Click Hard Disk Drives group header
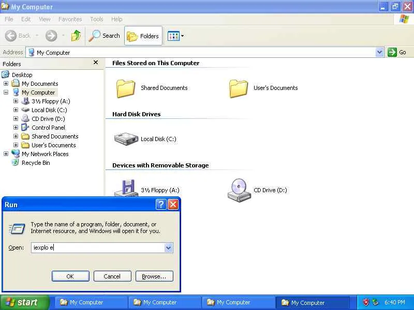Image resolution: width=414 pixels, height=310 pixels. (136, 114)
